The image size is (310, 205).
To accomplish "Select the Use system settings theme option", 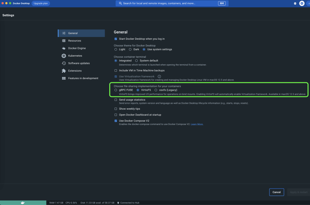I will point(144,49).
